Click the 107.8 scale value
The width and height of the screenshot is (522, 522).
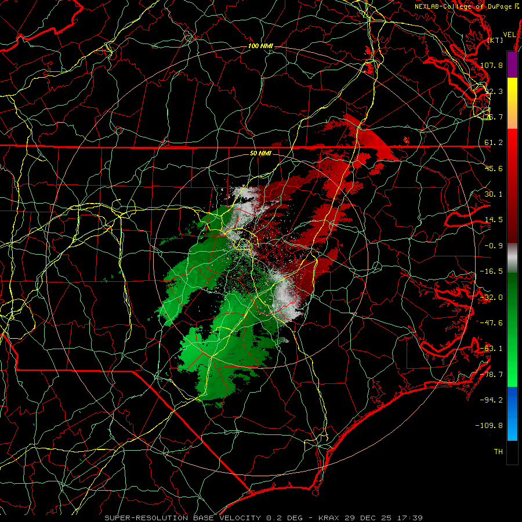[x=491, y=65]
